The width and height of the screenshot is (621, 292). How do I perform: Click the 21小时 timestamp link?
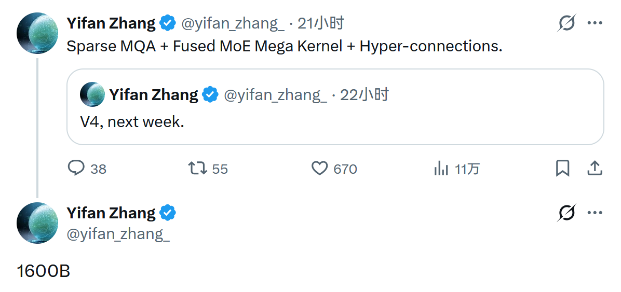tap(320, 23)
